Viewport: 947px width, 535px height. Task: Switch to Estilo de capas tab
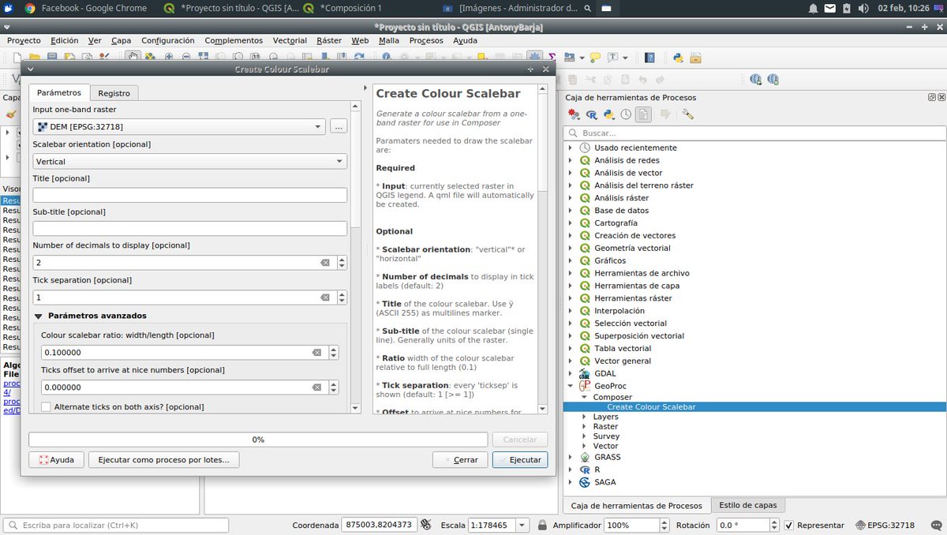coord(747,505)
